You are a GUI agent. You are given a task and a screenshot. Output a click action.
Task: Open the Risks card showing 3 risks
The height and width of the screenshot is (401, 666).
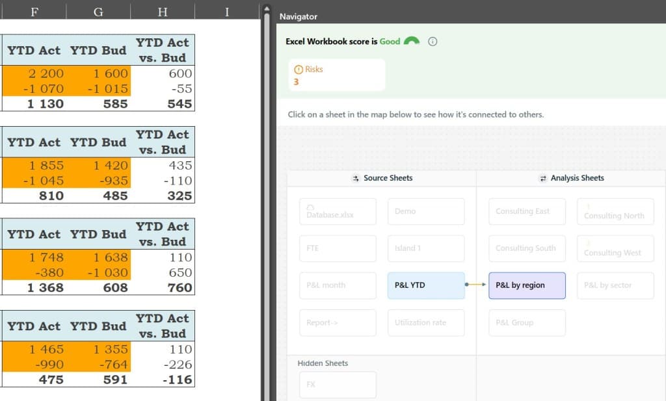pyautogui.click(x=338, y=74)
